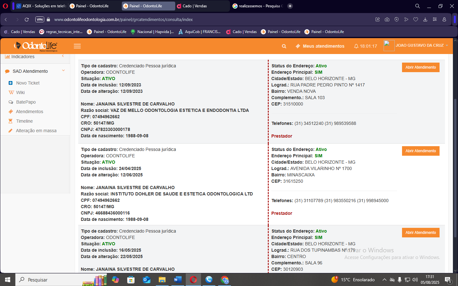Toggle the VPN badge in address bar
458x286 pixels.
[x=39, y=19]
